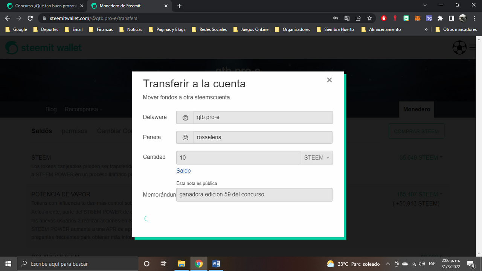
Task: Expand the Recompensa dropdown
Action: pyautogui.click(x=83, y=109)
